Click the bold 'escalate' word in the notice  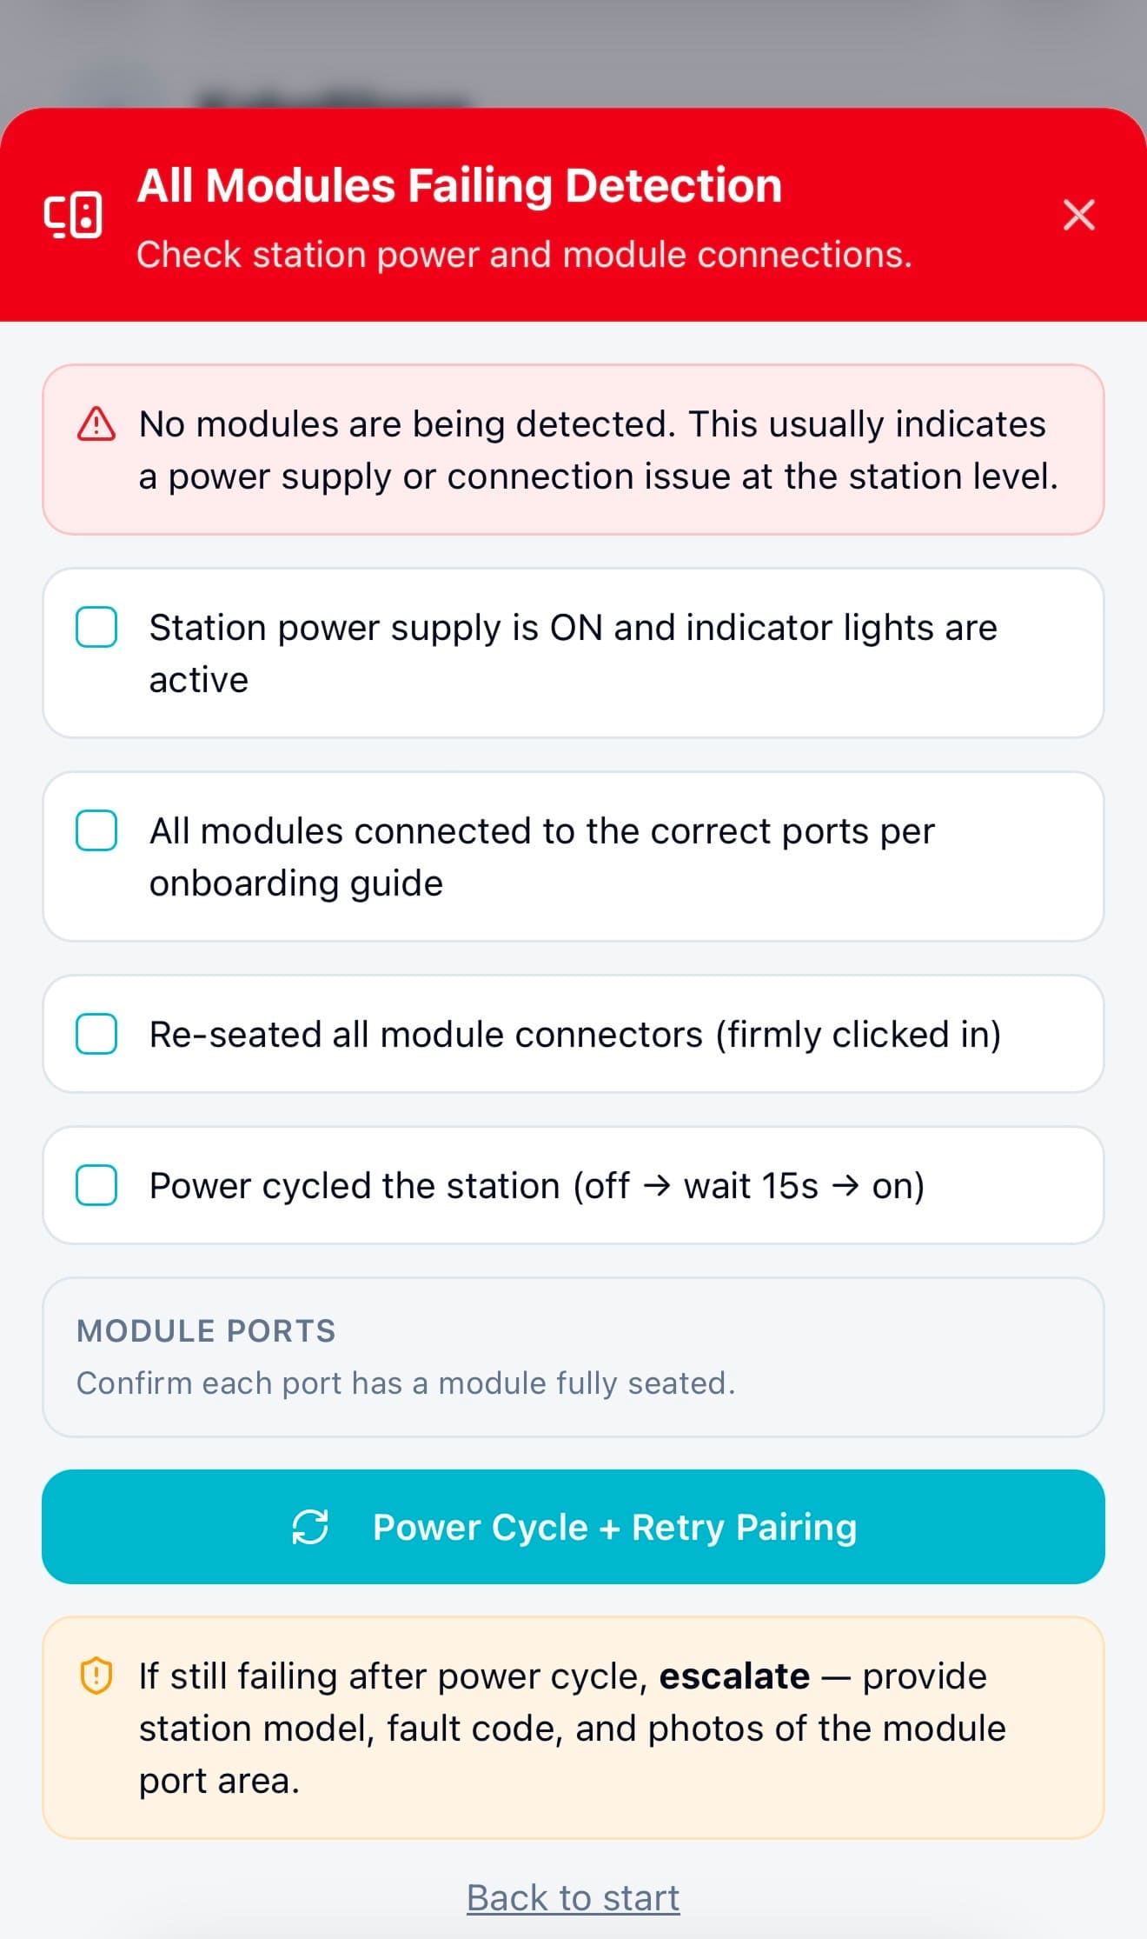(x=734, y=1676)
